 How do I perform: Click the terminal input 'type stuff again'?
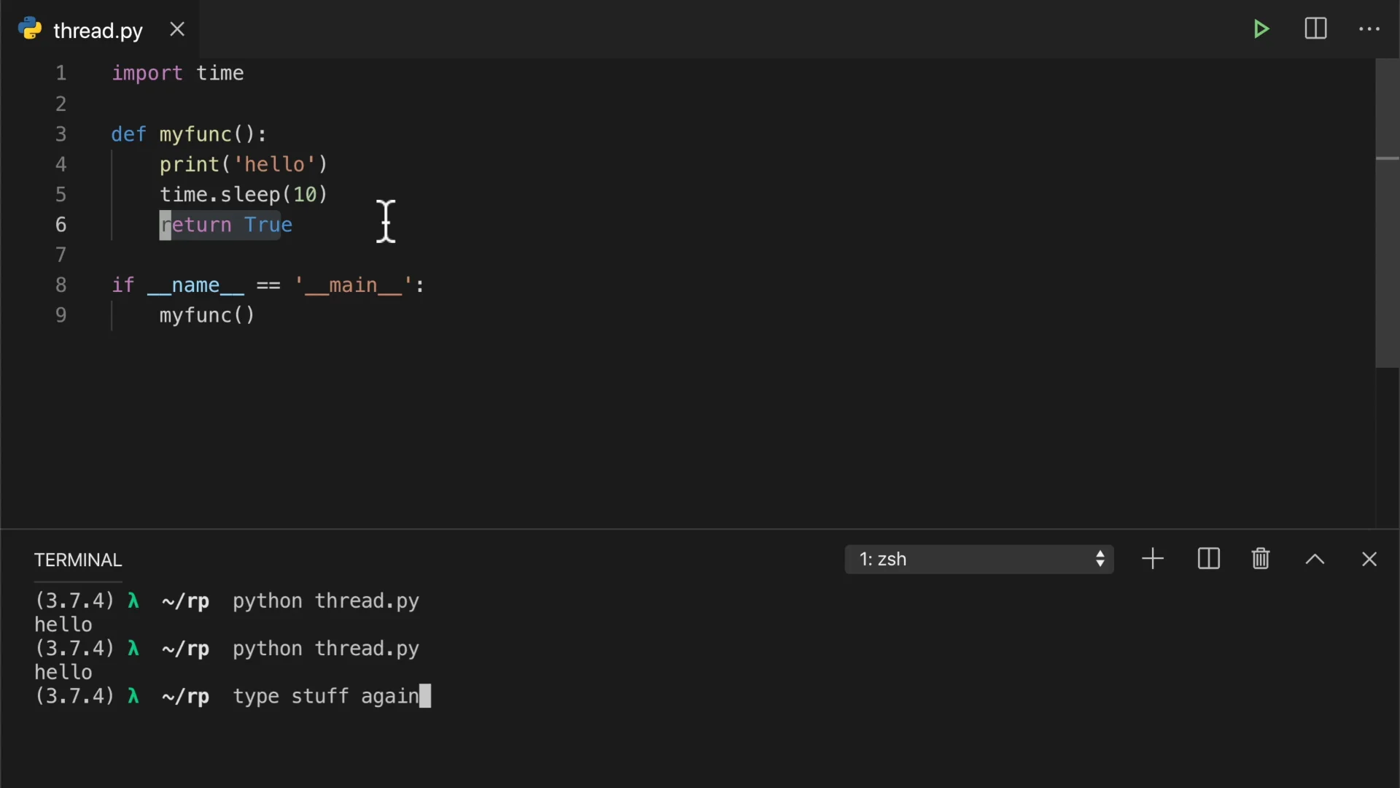coord(326,697)
